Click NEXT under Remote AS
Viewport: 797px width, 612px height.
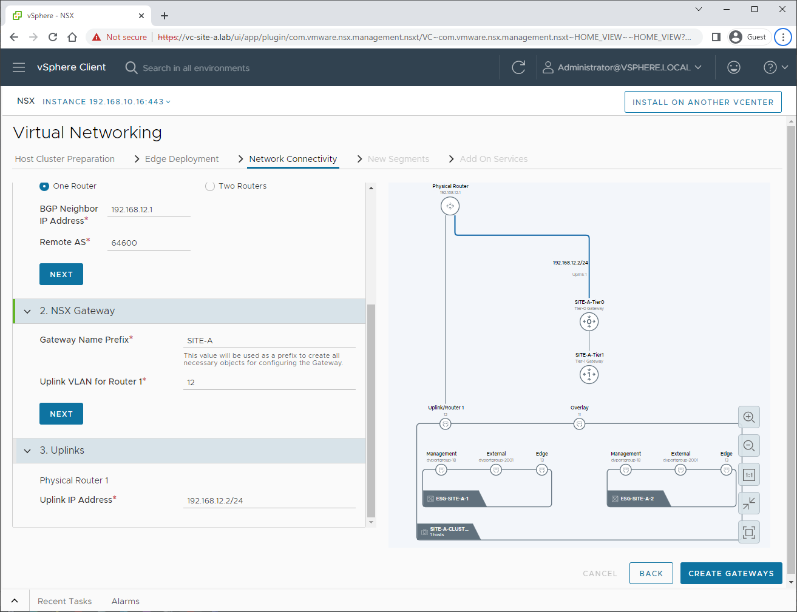click(x=61, y=274)
